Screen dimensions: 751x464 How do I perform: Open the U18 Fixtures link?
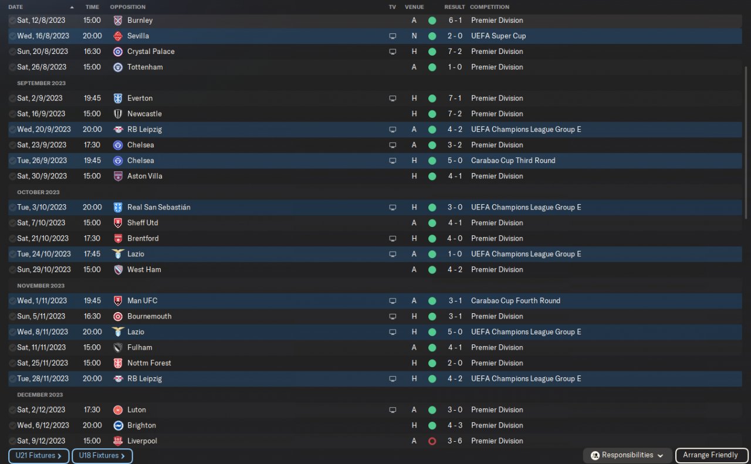click(102, 456)
